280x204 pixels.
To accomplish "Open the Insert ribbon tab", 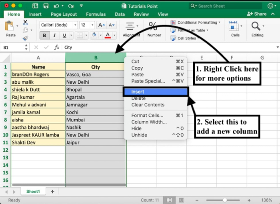I will point(35,14).
